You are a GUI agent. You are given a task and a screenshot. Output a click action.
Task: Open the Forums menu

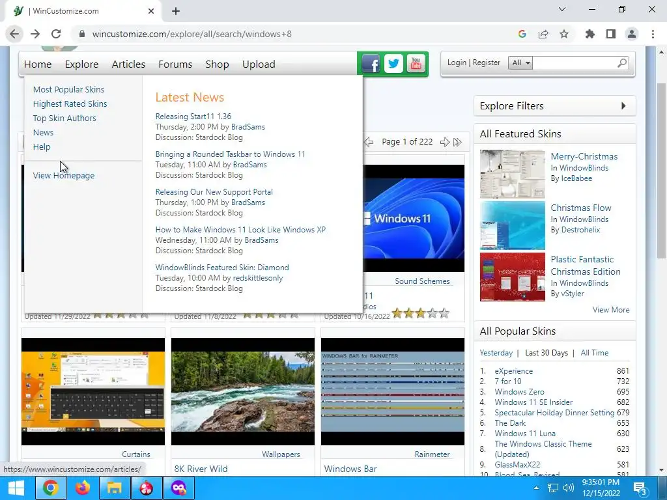pos(175,64)
